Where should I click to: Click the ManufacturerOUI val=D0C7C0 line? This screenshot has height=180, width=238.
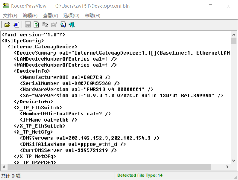(65, 77)
